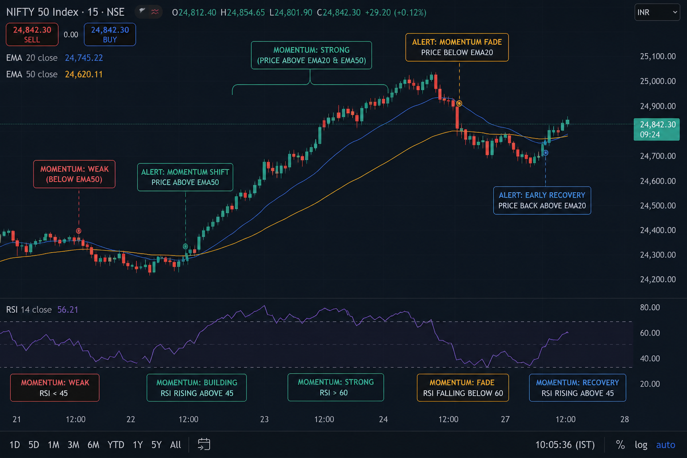
Task: Click date 23 on the time axis
Action: point(264,420)
